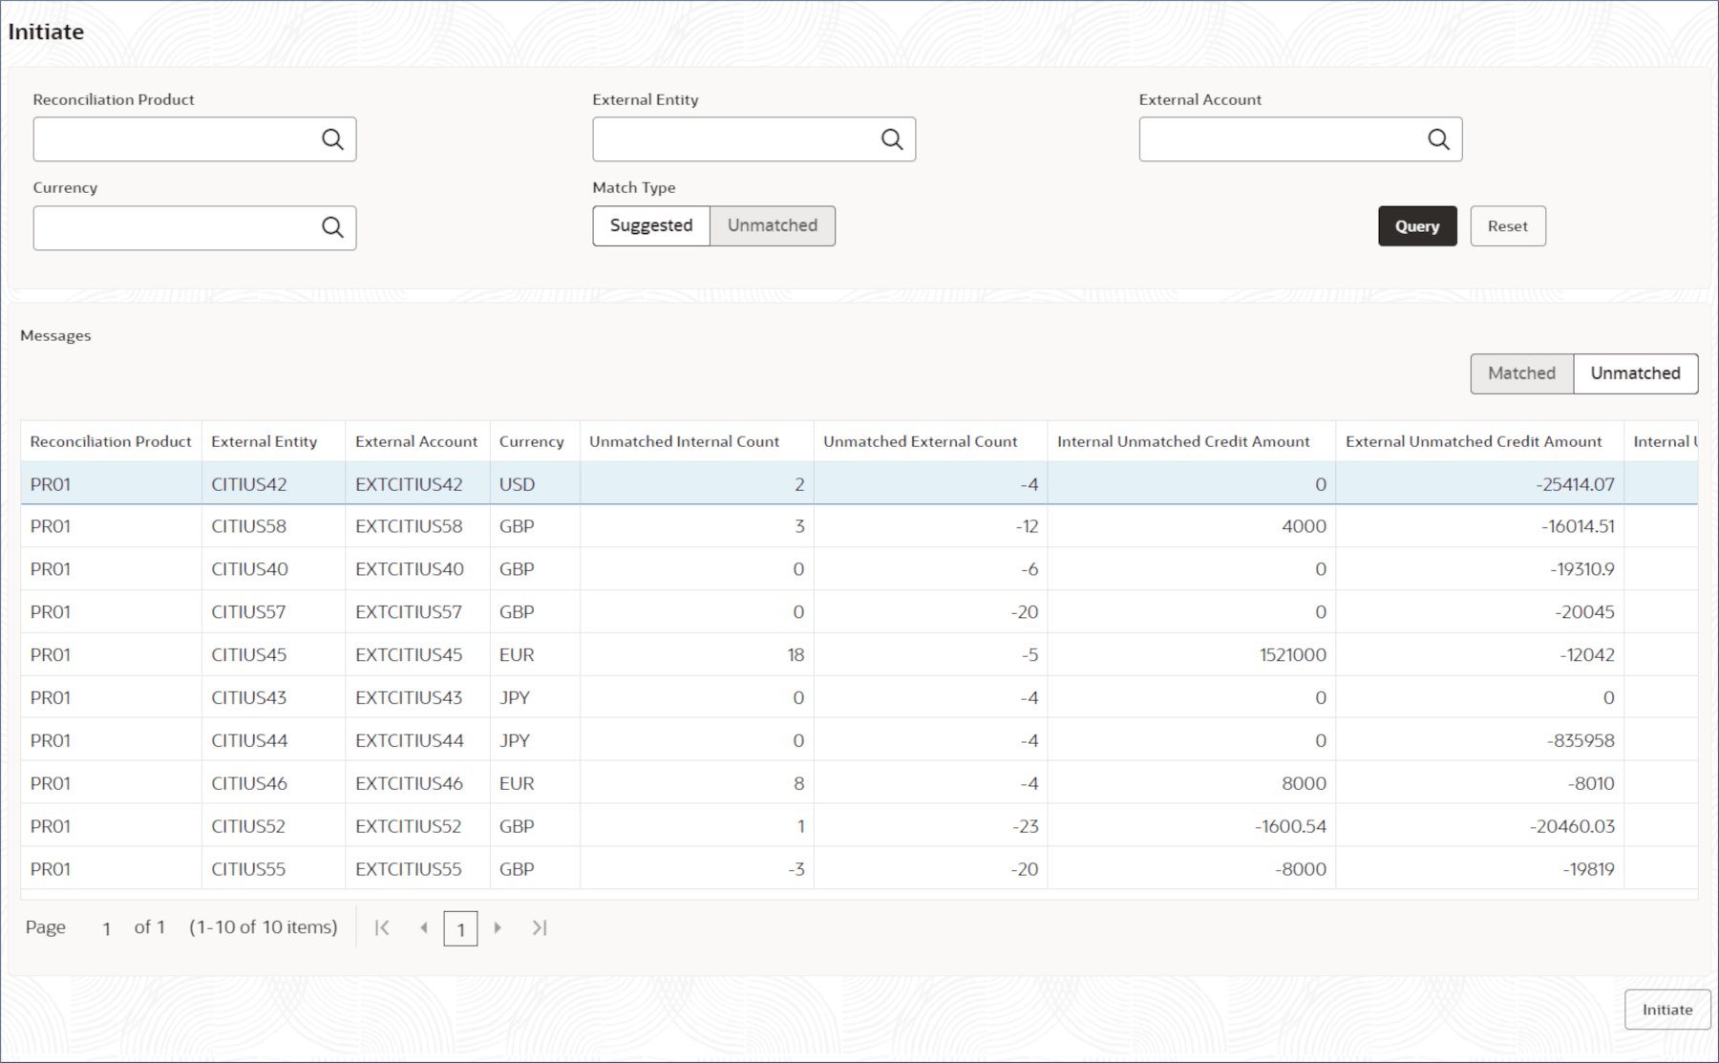Switch Messages view to Unmatched
The width and height of the screenshot is (1719, 1063).
[x=1635, y=373]
